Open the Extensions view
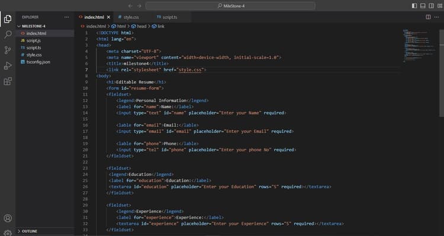Image resolution: width=444 pixels, height=236 pixels. tap(8, 81)
